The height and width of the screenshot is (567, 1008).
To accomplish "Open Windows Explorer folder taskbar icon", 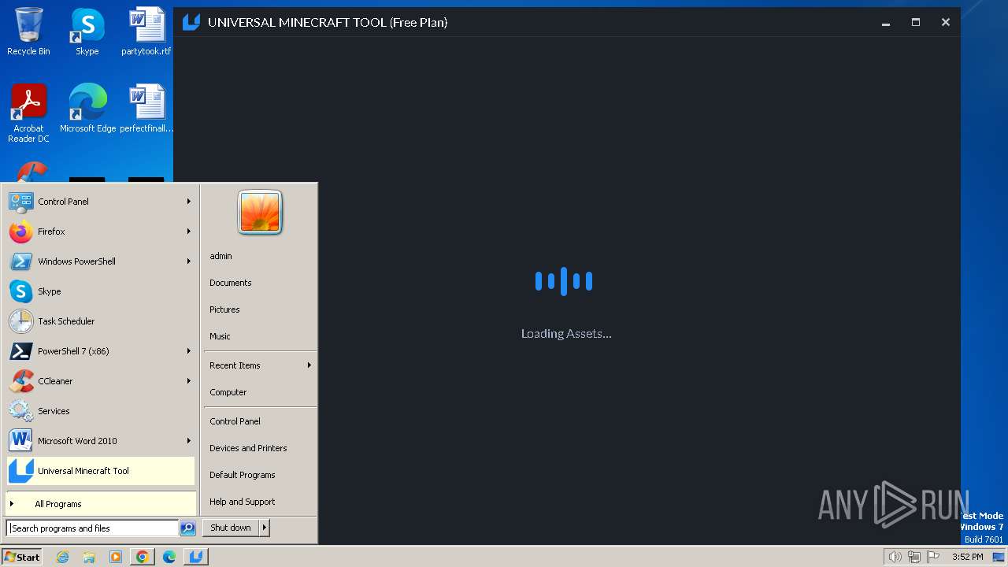I will (x=89, y=557).
